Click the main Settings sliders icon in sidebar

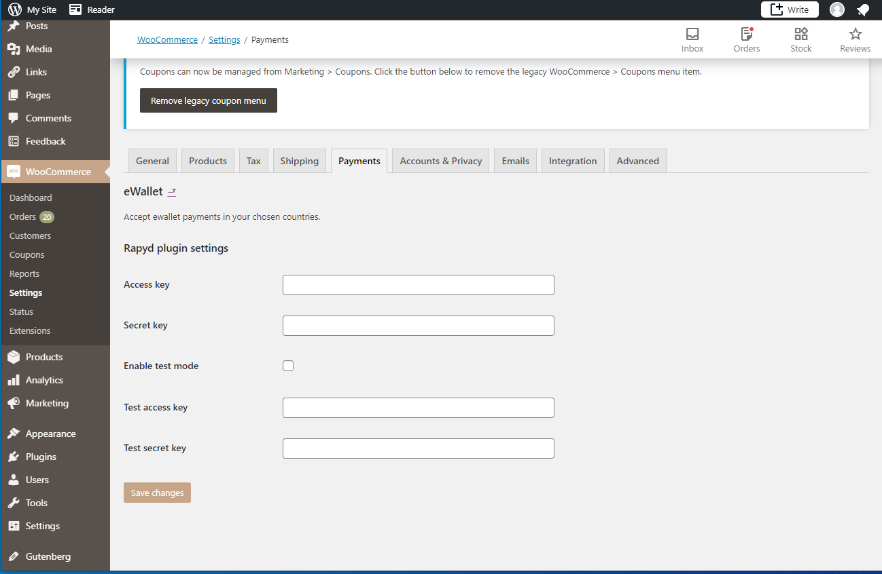tap(14, 526)
